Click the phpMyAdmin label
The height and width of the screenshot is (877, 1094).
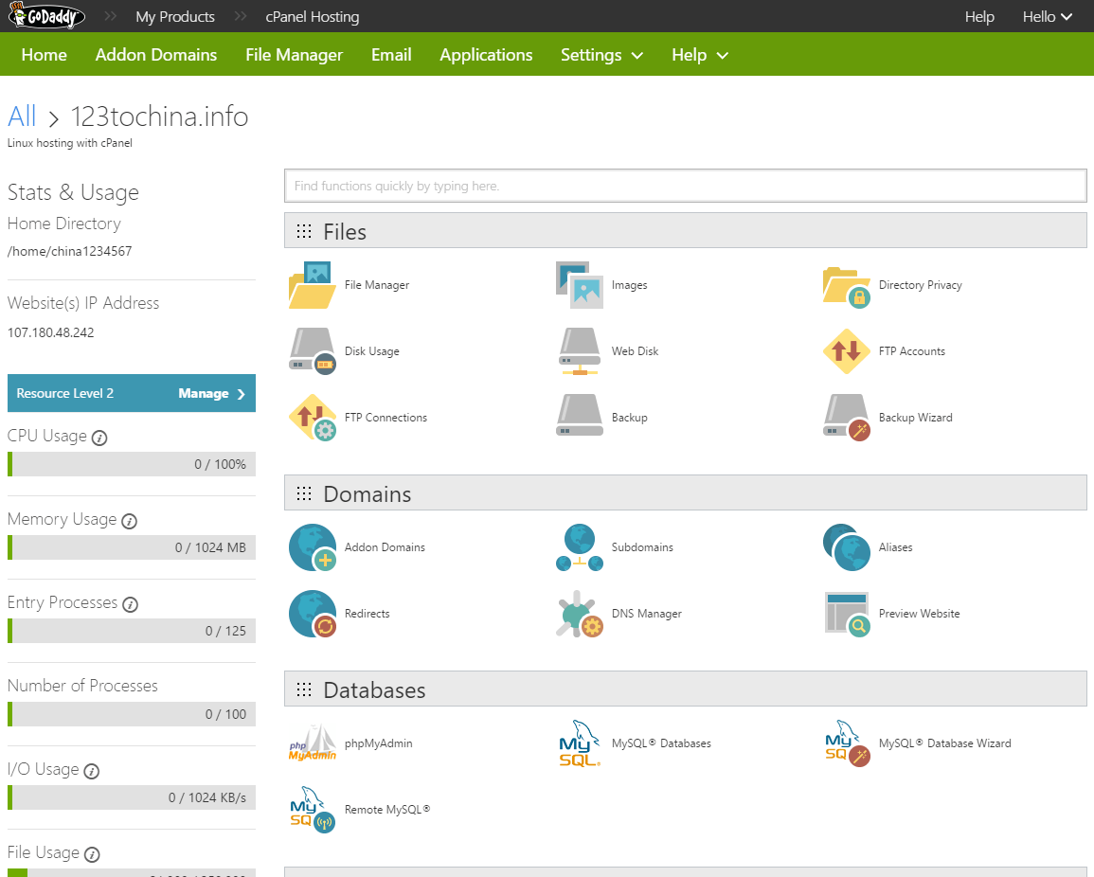[379, 743]
